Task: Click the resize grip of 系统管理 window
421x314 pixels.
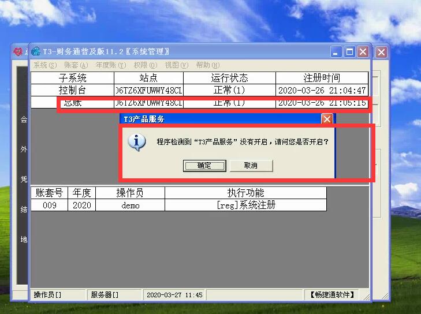Action: (x=367, y=297)
